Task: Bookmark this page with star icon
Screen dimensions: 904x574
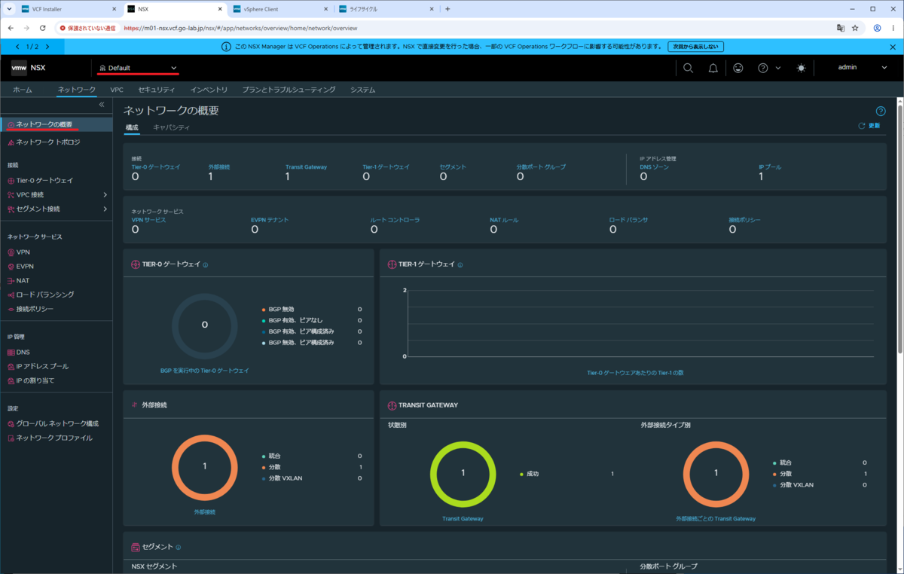Action: click(855, 28)
